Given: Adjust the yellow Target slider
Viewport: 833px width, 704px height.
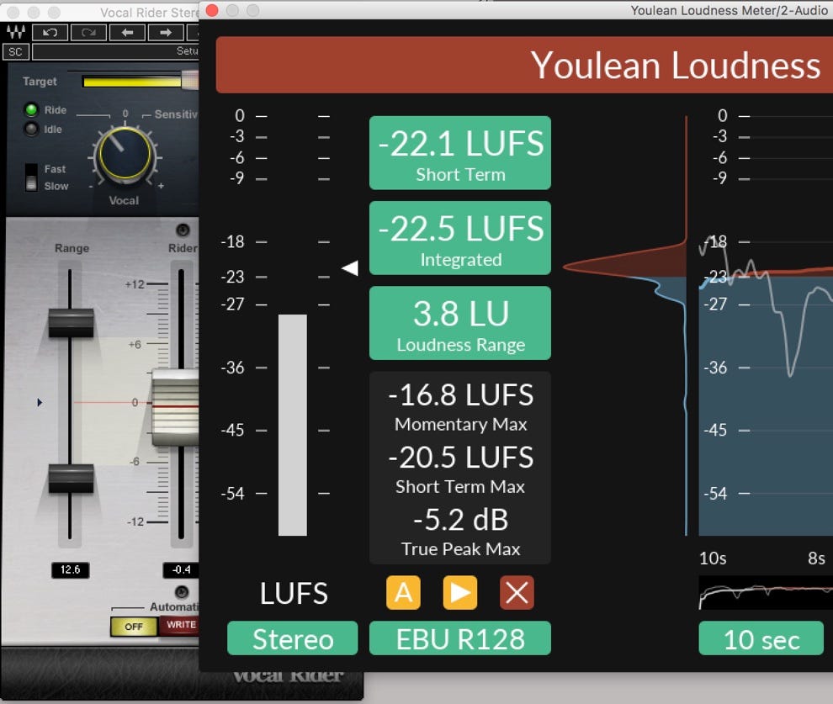Looking at the screenshot, I should (141, 82).
